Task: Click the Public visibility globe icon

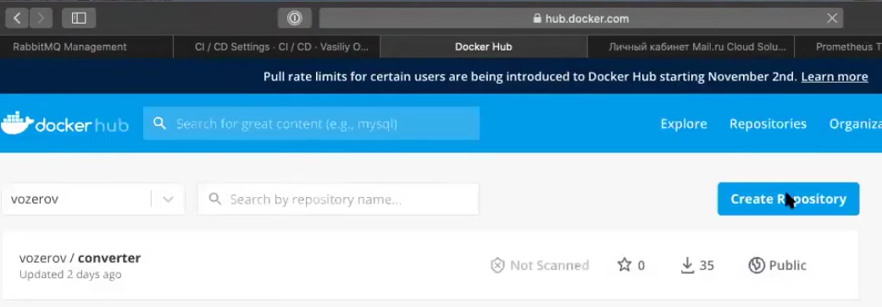Action: [x=757, y=266]
